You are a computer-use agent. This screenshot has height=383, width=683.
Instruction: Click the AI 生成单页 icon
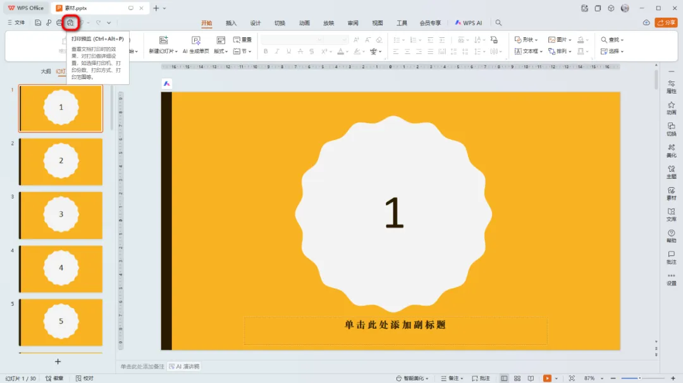point(196,40)
